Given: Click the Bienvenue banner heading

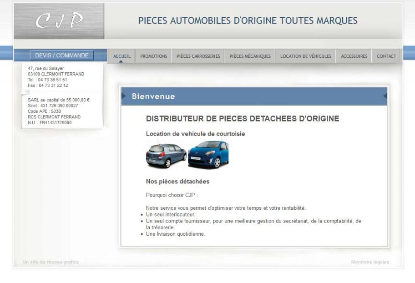Looking at the screenshot, I should [x=153, y=96].
